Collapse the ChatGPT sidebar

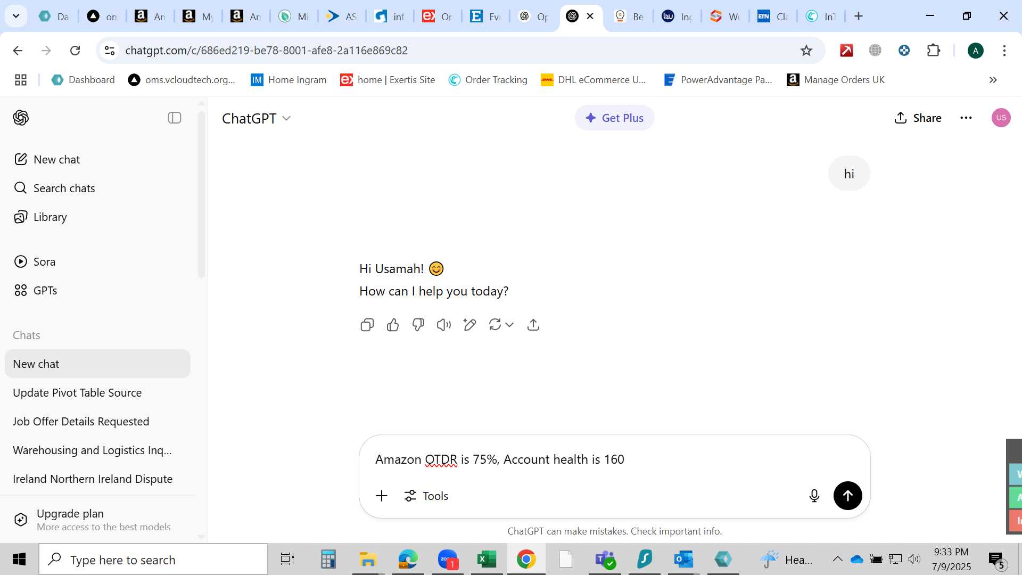(175, 118)
